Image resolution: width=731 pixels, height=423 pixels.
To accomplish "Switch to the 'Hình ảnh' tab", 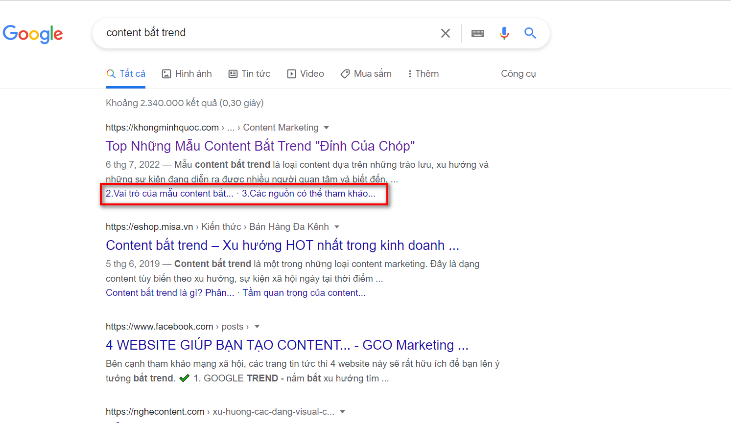I will click(x=187, y=74).
